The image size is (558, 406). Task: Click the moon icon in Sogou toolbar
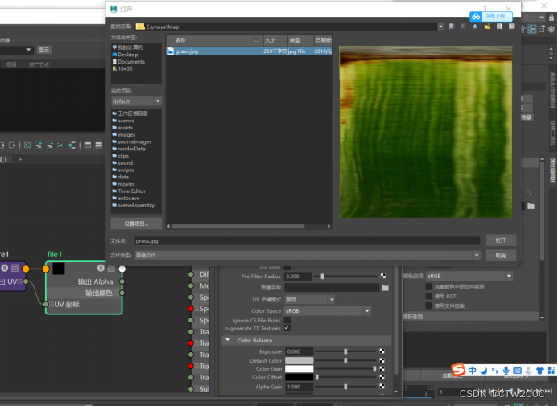pyautogui.click(x=483, y=371)
